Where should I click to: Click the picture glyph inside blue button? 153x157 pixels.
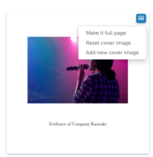pyautogui.click(x=141, y=18)
